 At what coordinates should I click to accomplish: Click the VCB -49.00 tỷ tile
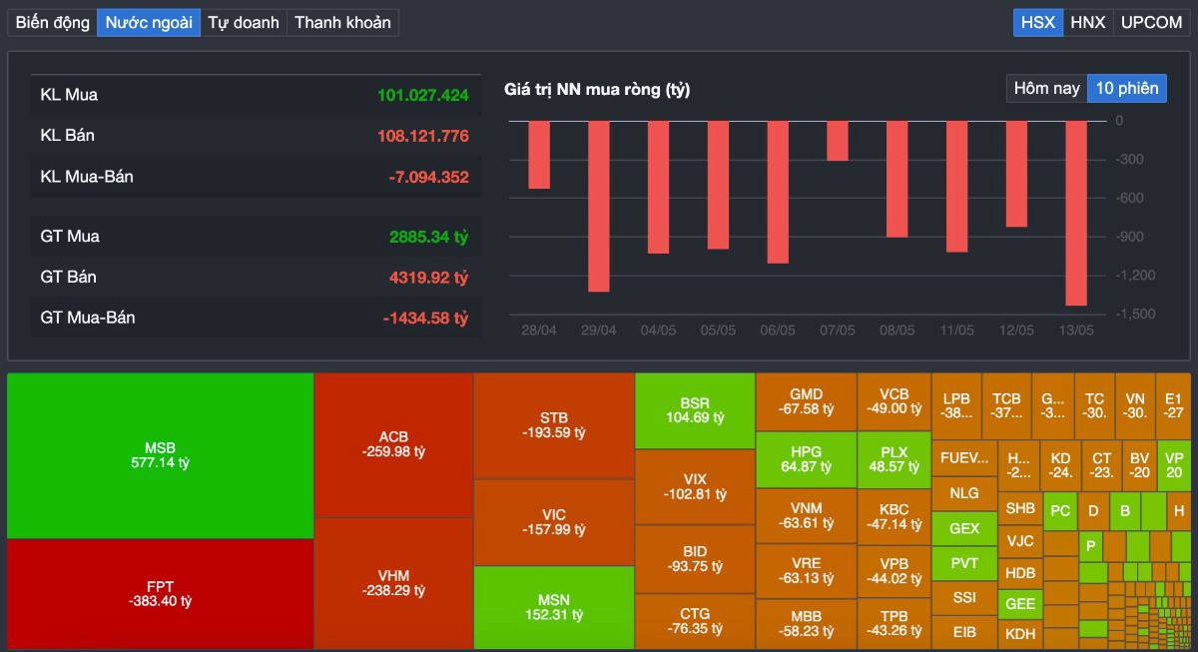point(894,402)
